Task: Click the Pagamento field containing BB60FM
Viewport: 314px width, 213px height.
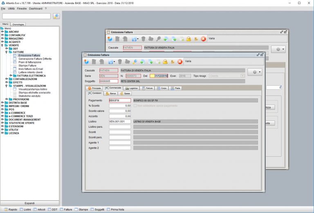Action: pos(120,100)
